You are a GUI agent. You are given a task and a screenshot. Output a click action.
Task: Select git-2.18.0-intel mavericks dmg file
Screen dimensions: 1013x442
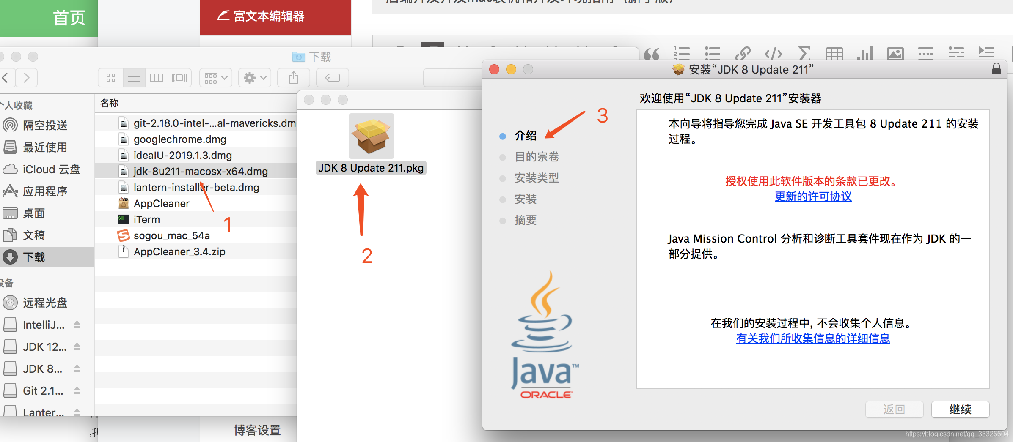196,123
